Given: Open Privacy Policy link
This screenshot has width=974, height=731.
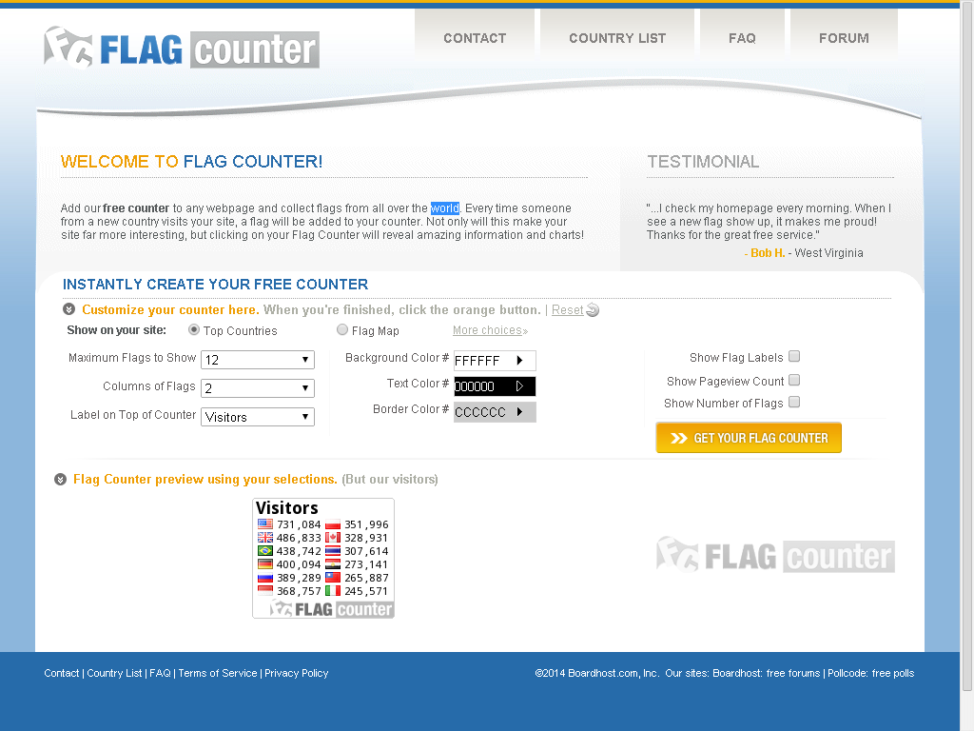Looking at the screenshot, I should (x=297, y=673).
